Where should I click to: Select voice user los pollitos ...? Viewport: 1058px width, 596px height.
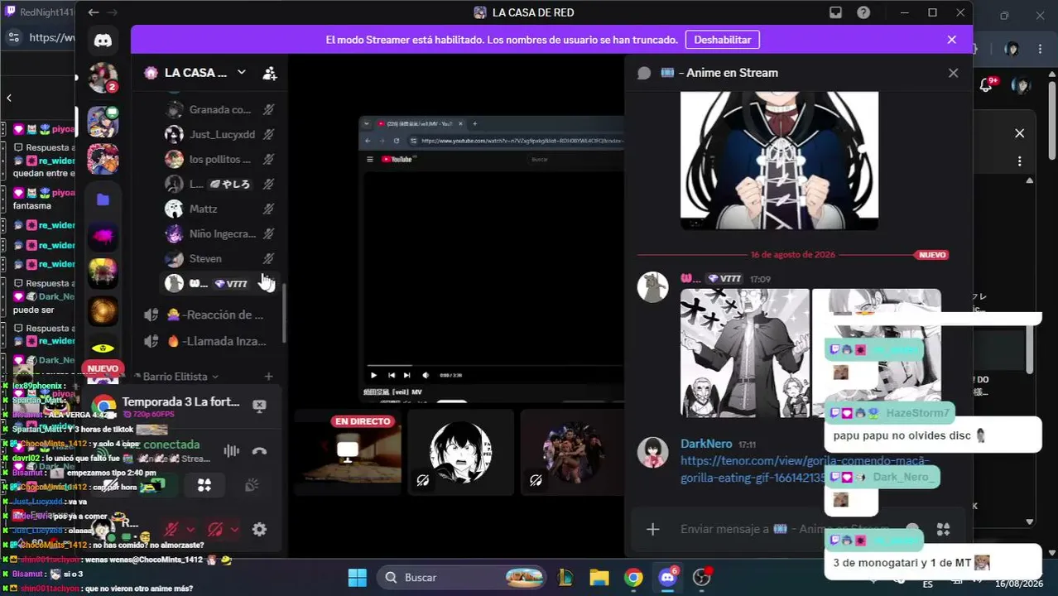click(220, 159)
